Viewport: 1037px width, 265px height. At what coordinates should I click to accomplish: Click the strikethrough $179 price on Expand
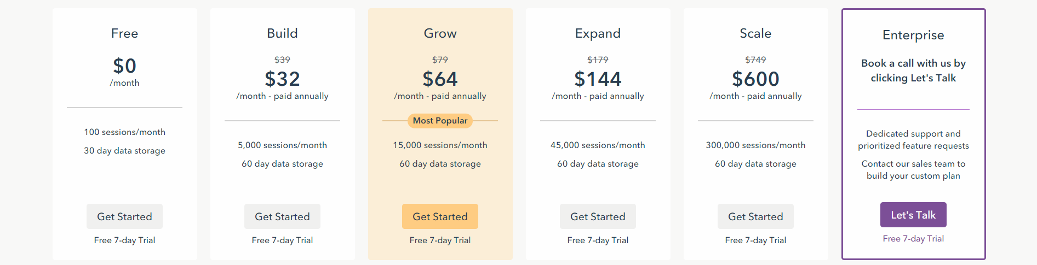(x=598, y=60)
